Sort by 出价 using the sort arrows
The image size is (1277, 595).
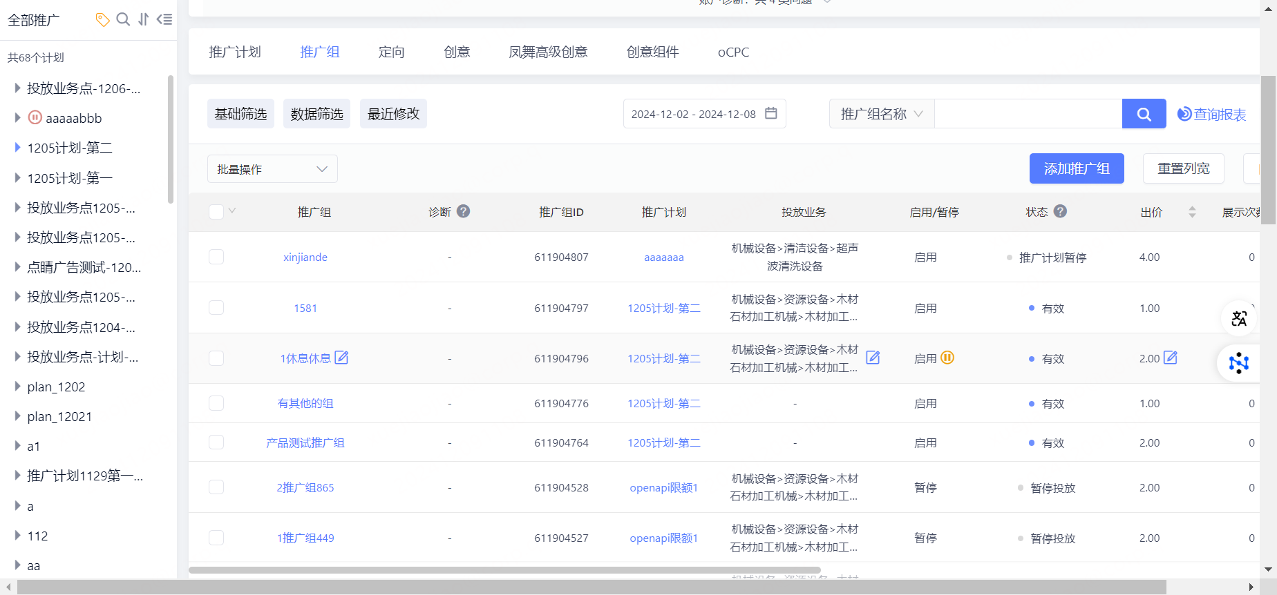[1192, 212]
